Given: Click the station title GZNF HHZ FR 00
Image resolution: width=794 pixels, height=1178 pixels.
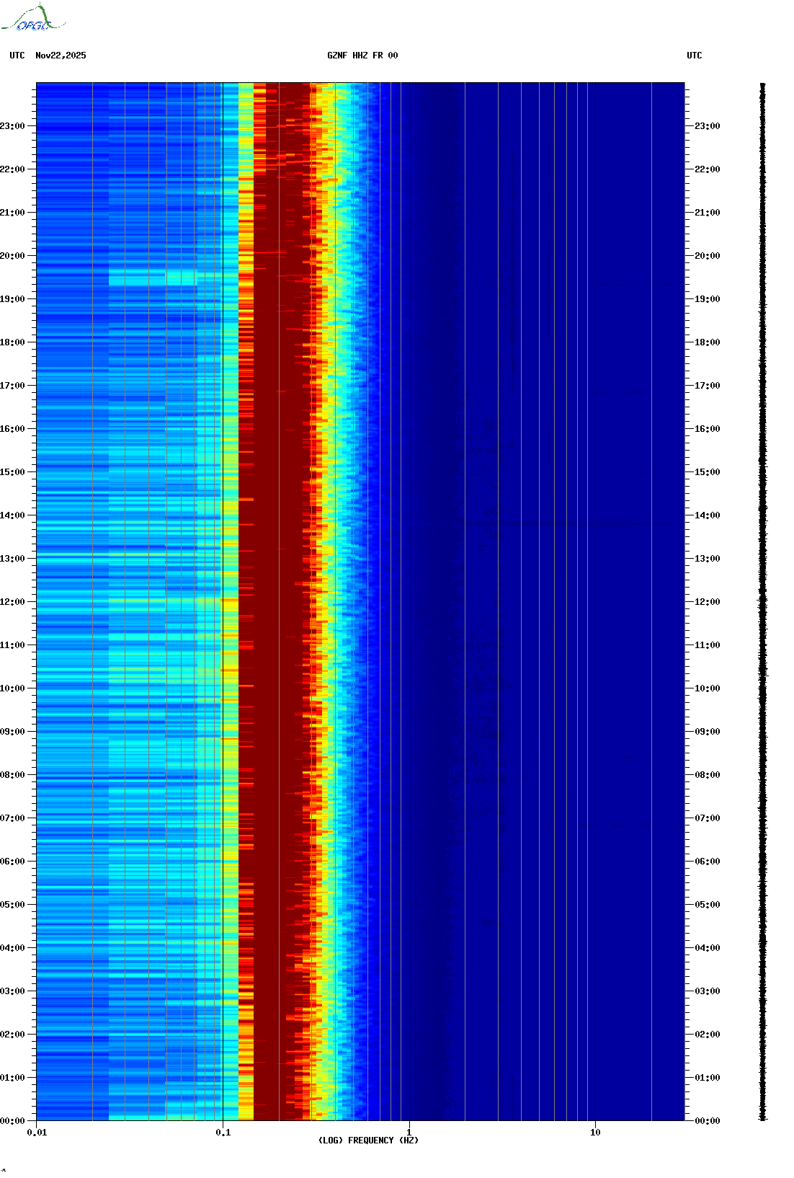Looking at the screenshot, I should pos(362,56).
